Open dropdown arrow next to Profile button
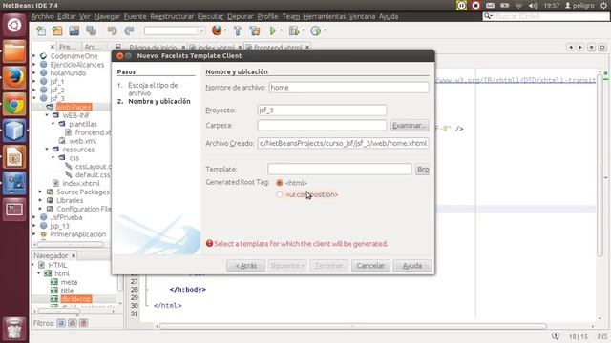611x343 pixels. (x=325, y=30)
